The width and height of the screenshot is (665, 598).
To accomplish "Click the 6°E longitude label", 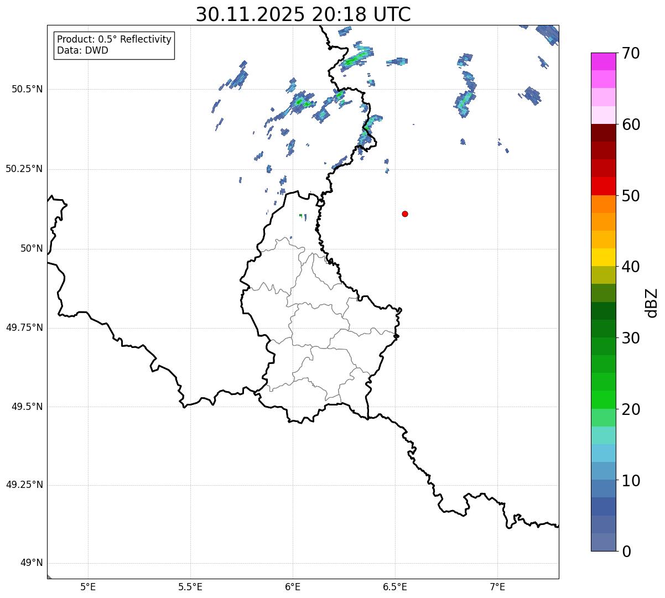I will point(293,587).
